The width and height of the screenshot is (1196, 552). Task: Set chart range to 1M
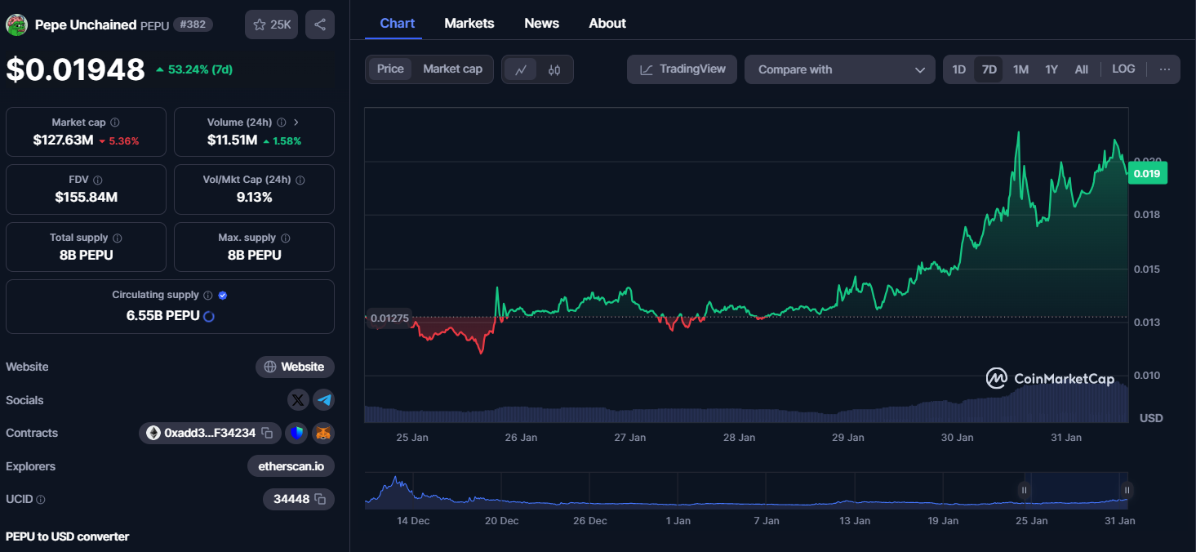(x=1020, y=69)
